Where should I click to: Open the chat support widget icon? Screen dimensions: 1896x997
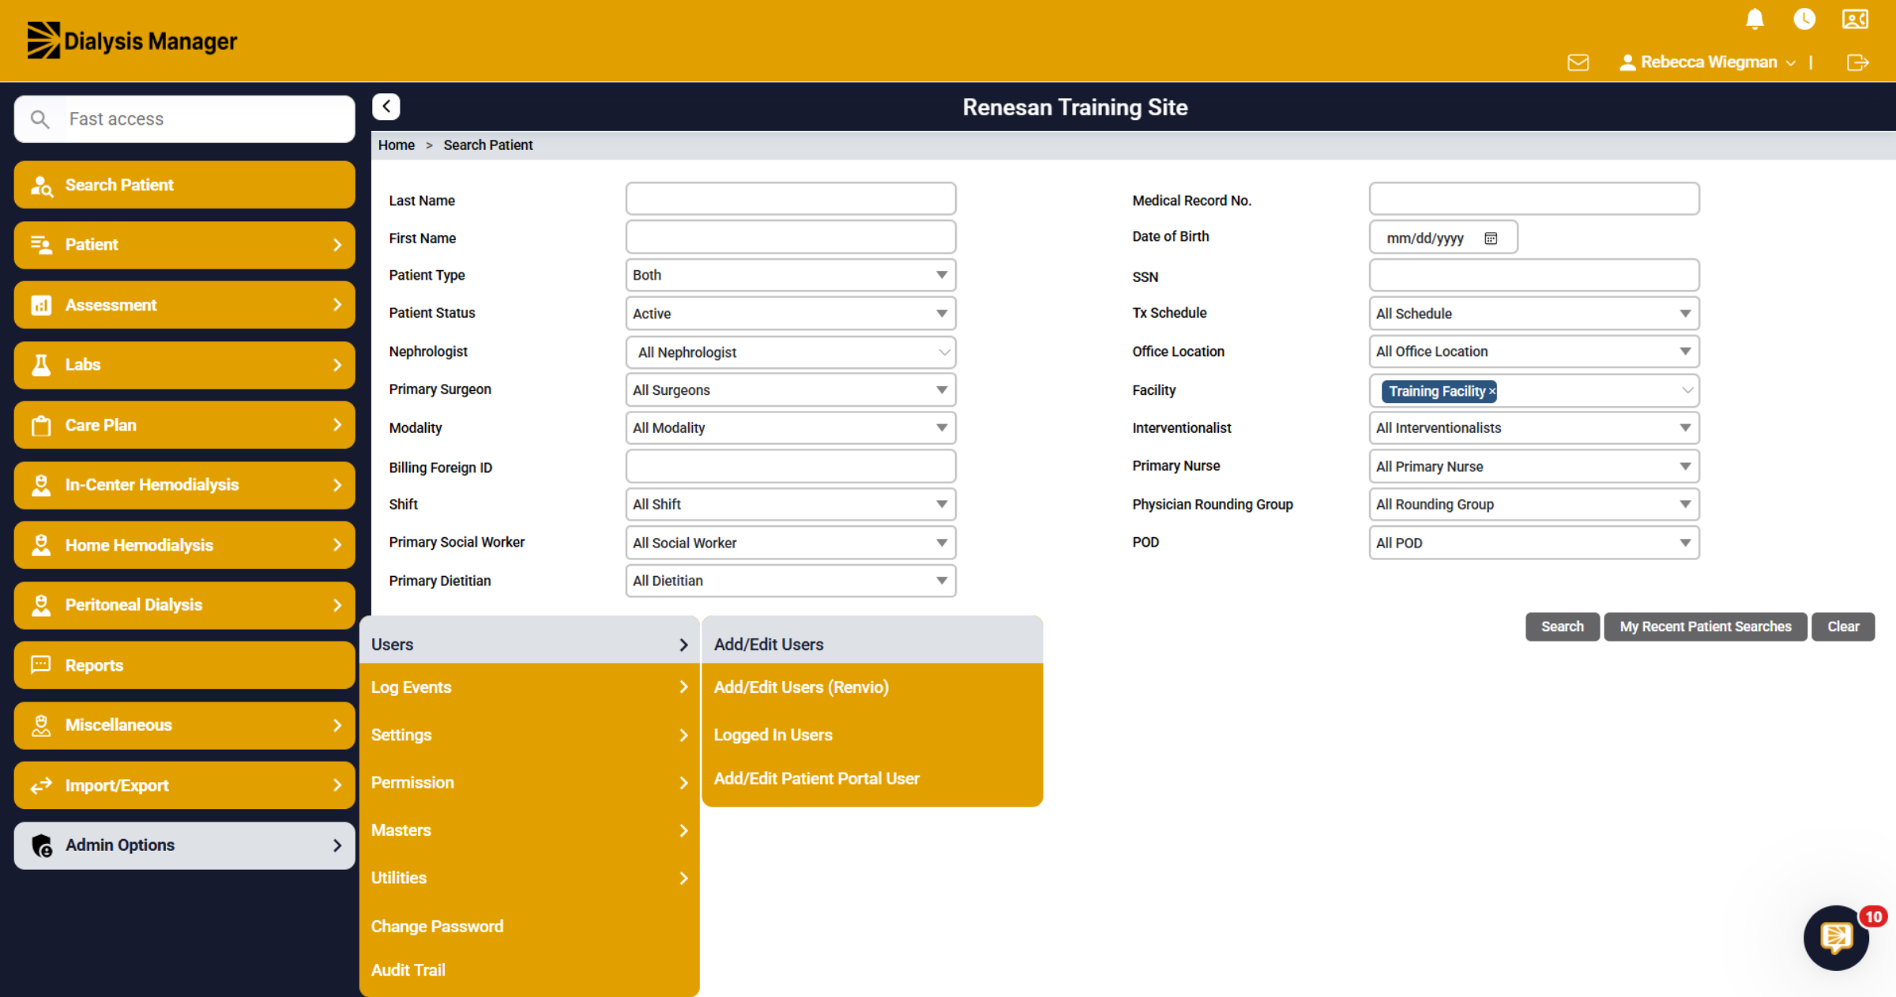coord(1836,938)
